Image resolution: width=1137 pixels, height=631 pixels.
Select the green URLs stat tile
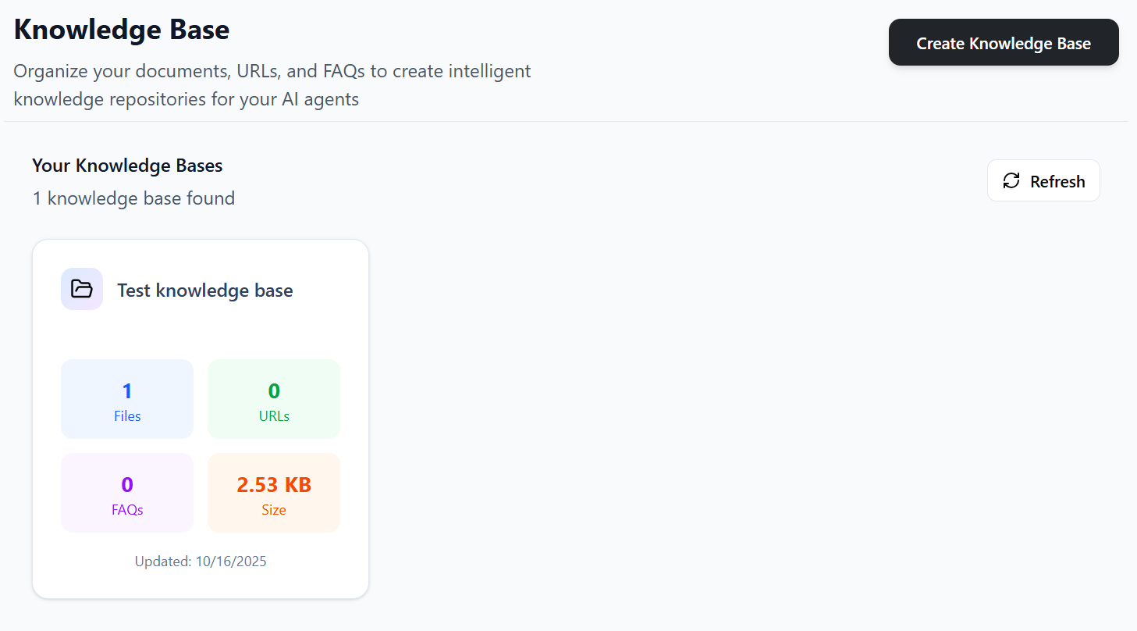273,398
